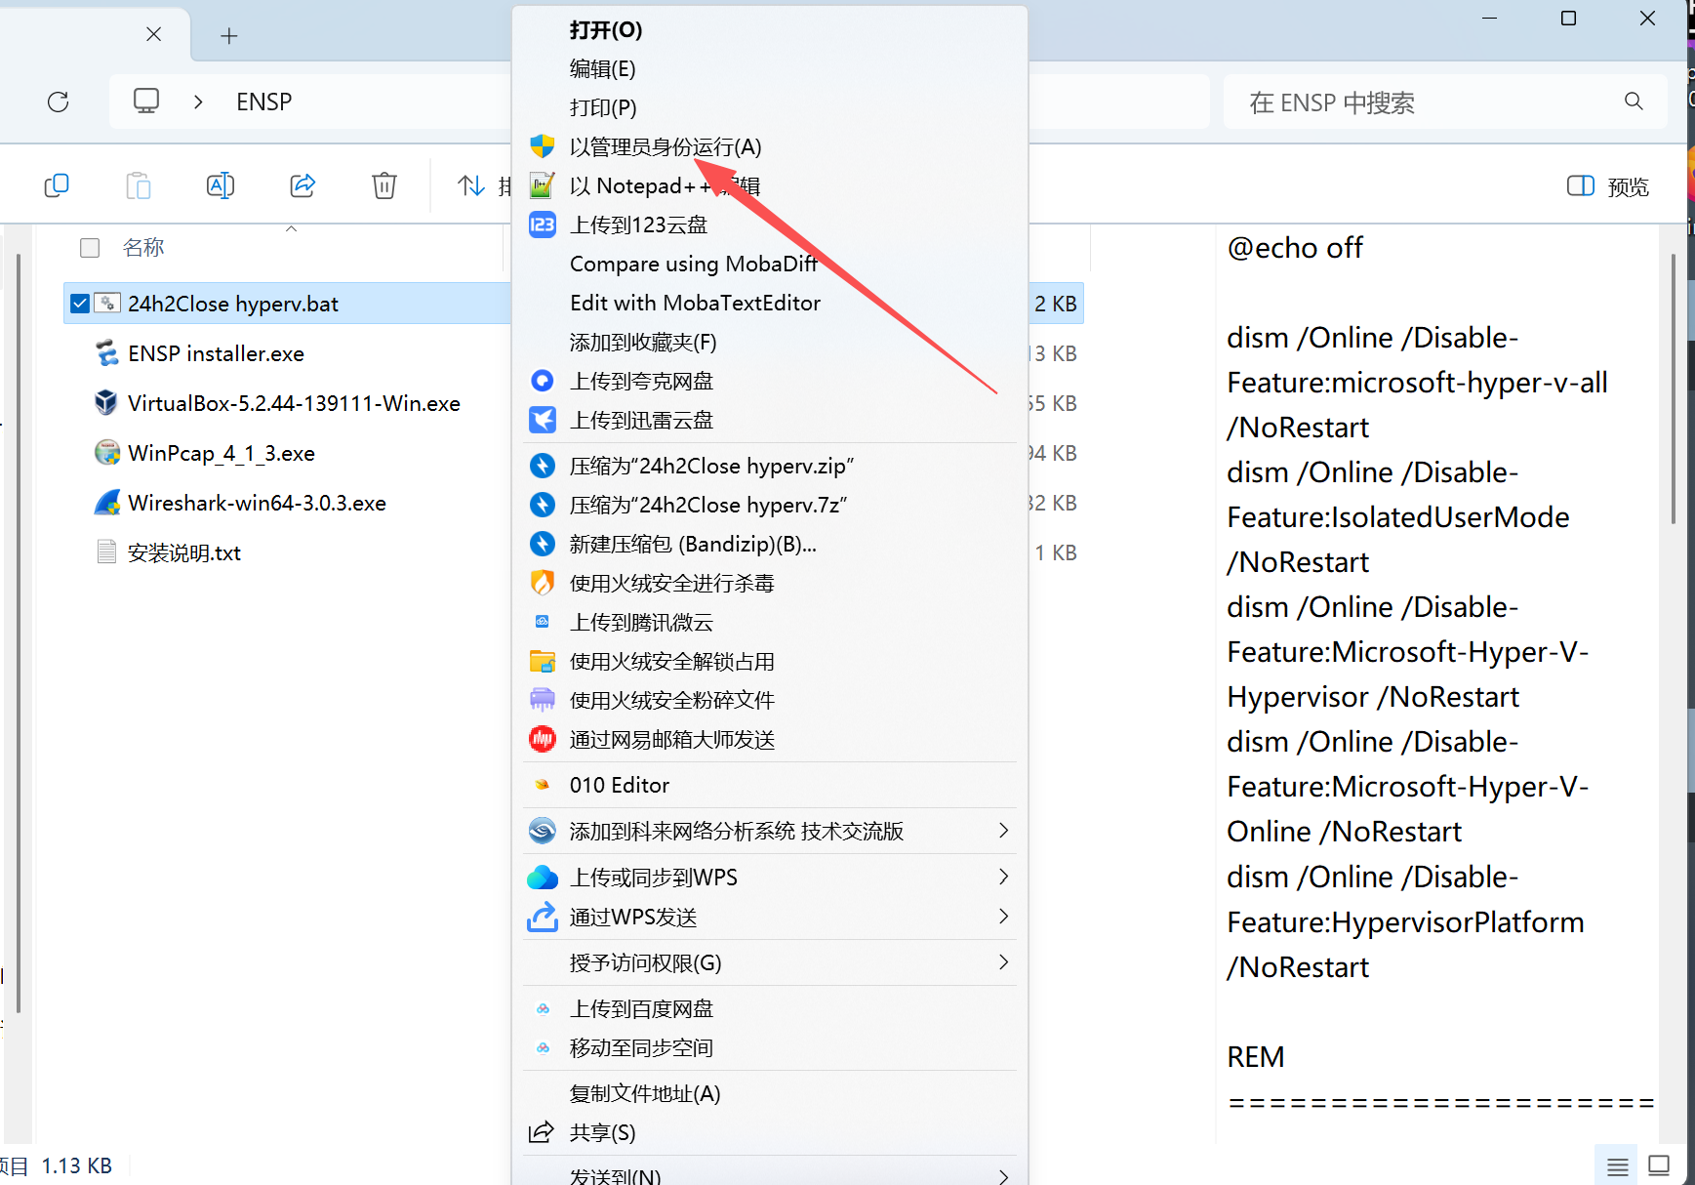This screenshot has width=1695, height=1185.
Task: Select 安装说明.txt file
Action: [x=184, y=552]
